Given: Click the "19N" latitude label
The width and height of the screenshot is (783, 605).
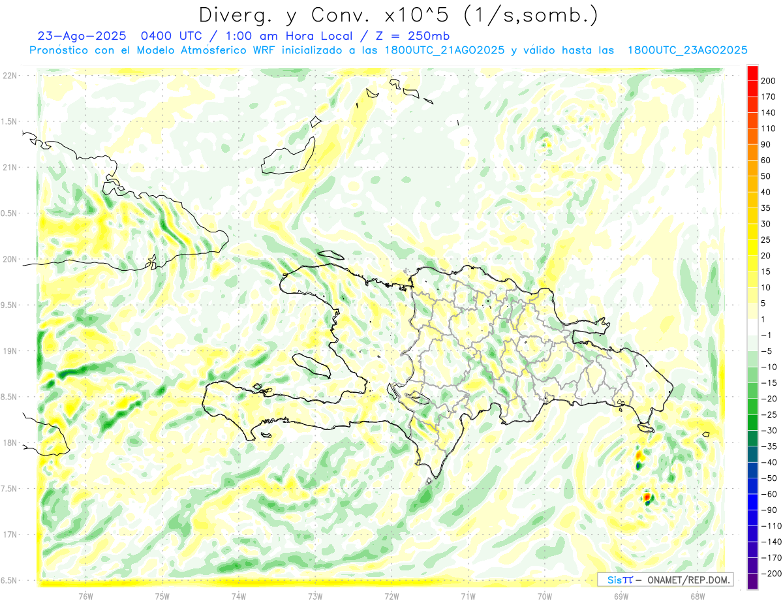Looking at the screenshot, I should (10, 350).
